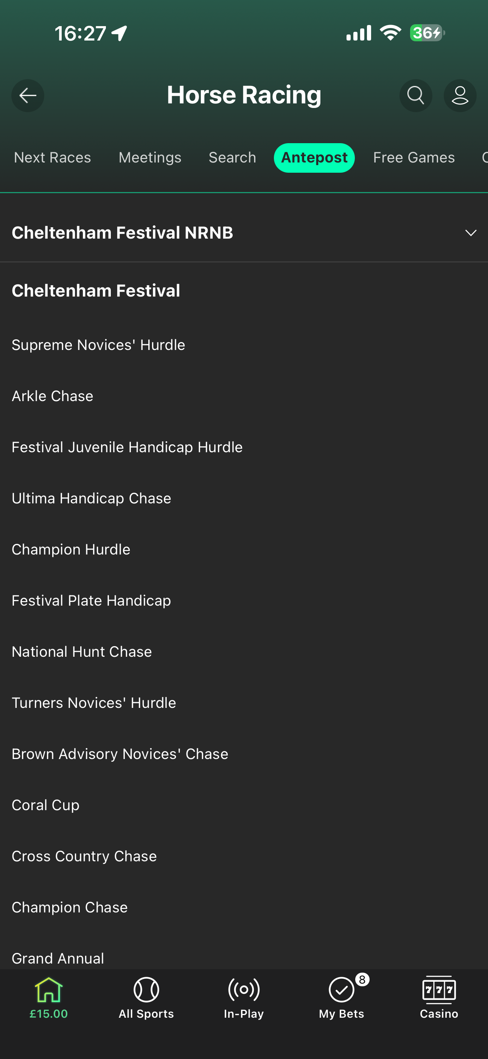Open the account profile icon
This screenshot has height=1059, width=488.
click(460, 96)
